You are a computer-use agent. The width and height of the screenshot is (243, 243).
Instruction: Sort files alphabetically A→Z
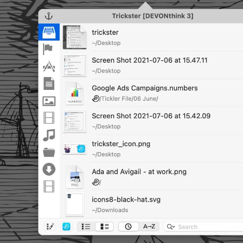pyautogui.click(x=149, y=226)
